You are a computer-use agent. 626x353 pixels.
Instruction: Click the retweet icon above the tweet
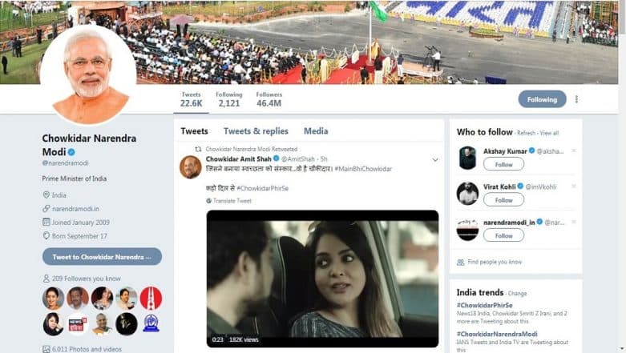(x=198, y=149)
